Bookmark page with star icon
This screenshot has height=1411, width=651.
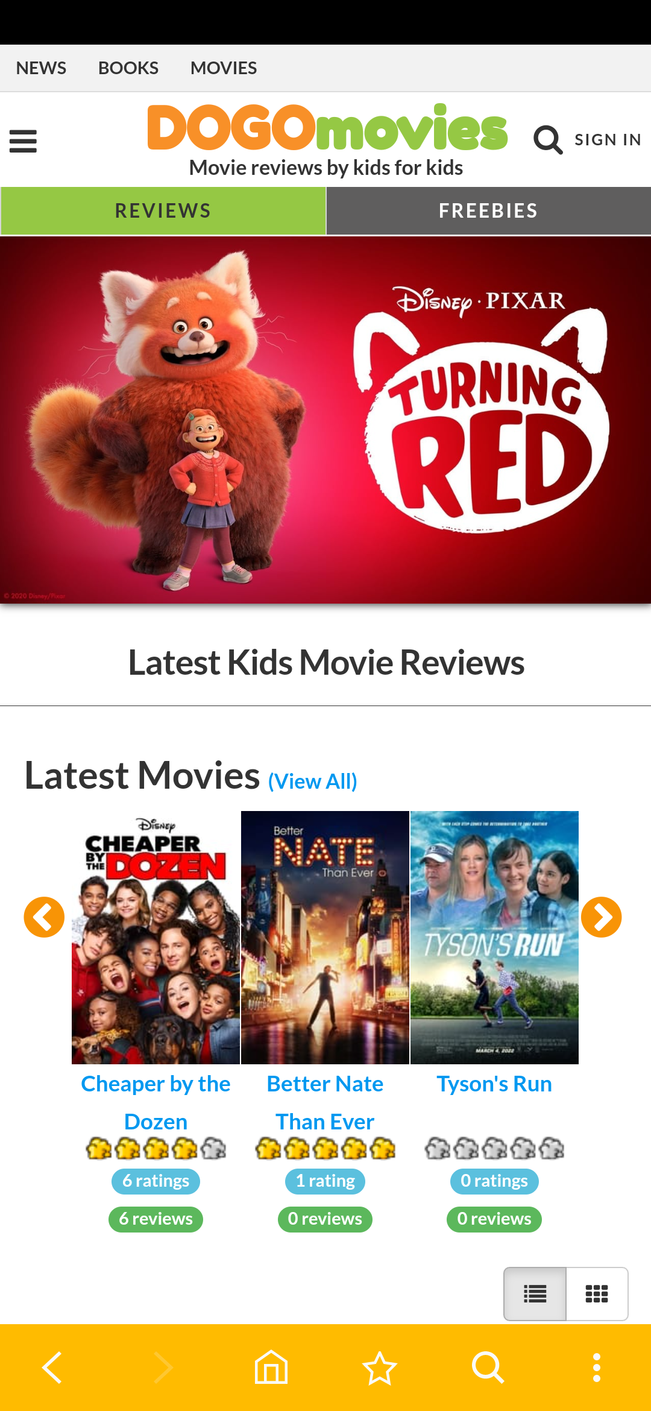[x=380, y=1368]
